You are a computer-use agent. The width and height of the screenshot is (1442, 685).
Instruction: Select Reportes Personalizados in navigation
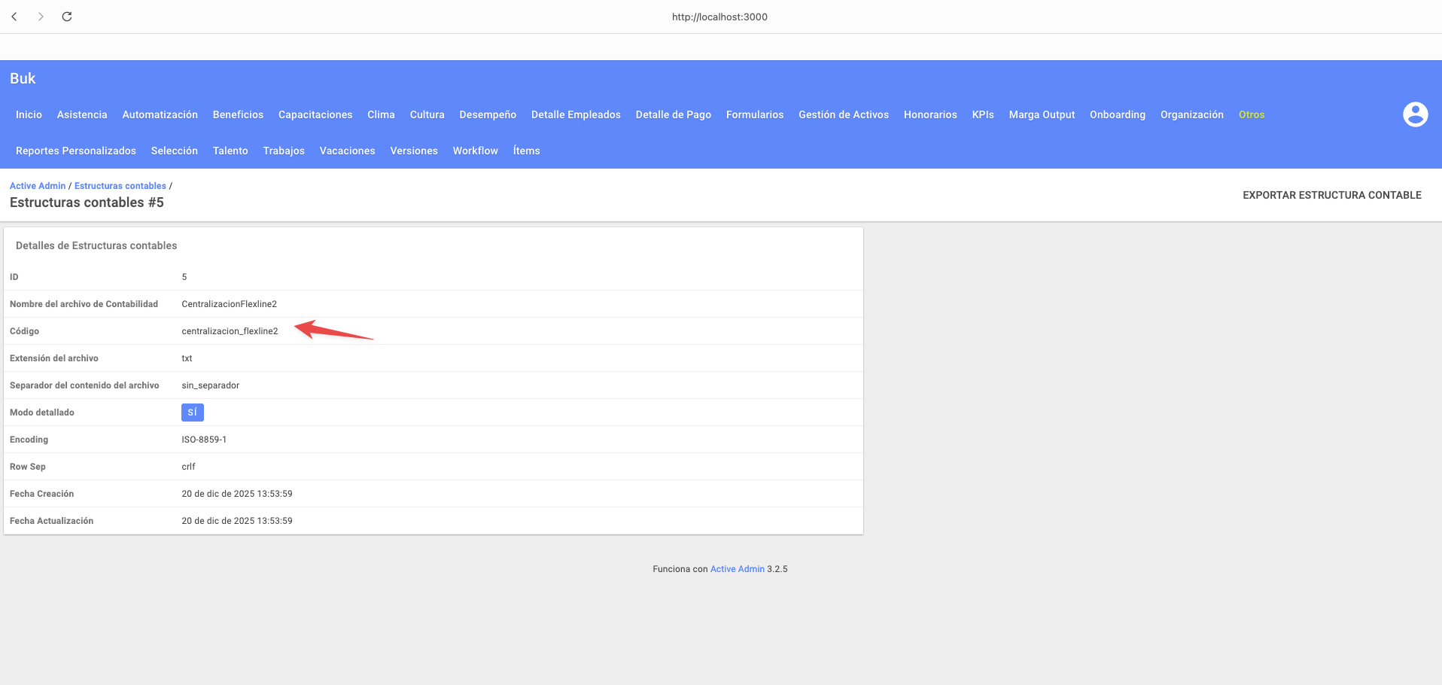pos(76,151)
